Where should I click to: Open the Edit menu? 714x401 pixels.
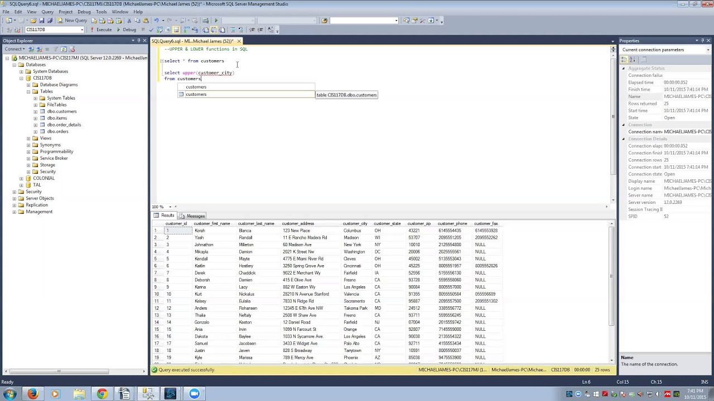click(x=18, y=12)
